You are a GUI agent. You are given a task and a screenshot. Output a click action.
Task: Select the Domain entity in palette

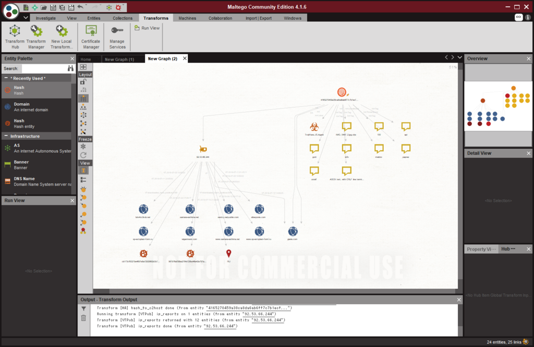click(37, 107)
